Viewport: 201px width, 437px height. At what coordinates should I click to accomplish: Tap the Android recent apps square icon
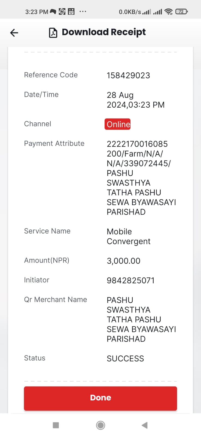56,425
